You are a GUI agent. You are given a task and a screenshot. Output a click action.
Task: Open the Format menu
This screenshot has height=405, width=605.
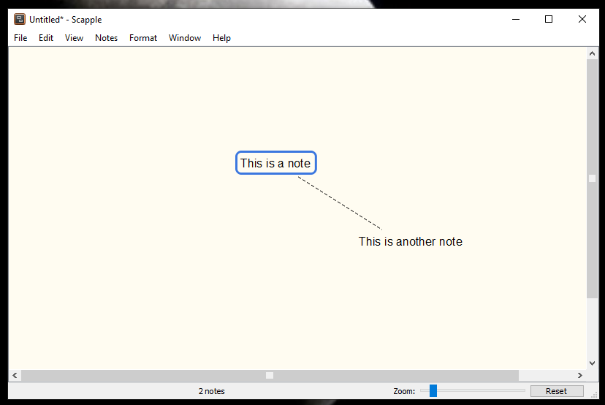click(143, 38)
